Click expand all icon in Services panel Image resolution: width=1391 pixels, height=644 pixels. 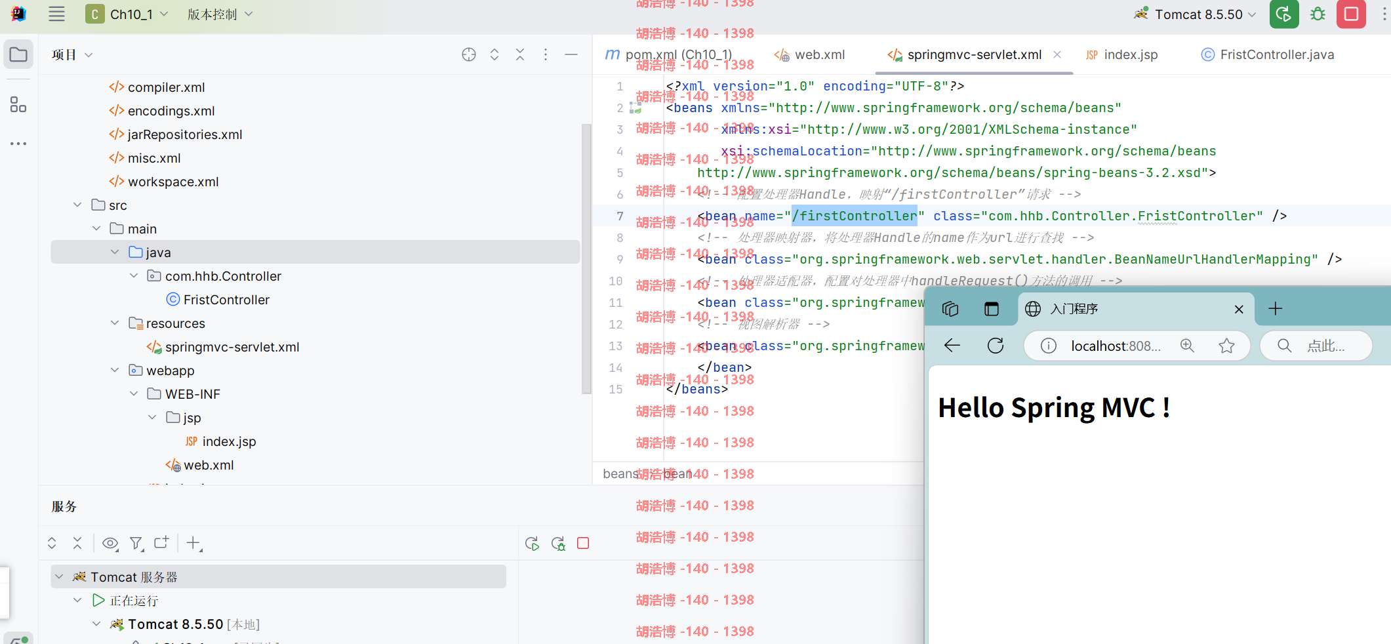point(52,543)
